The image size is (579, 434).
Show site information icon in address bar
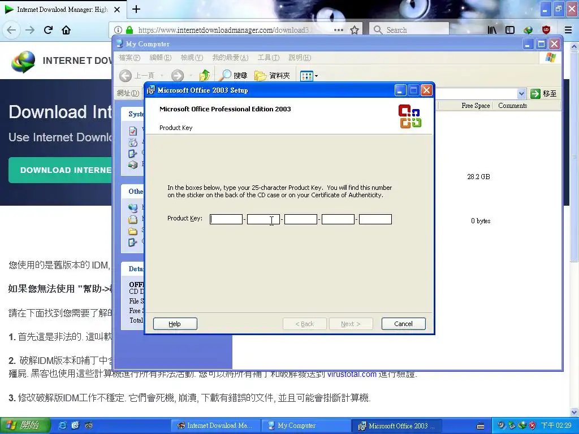[x=118, y=30]
